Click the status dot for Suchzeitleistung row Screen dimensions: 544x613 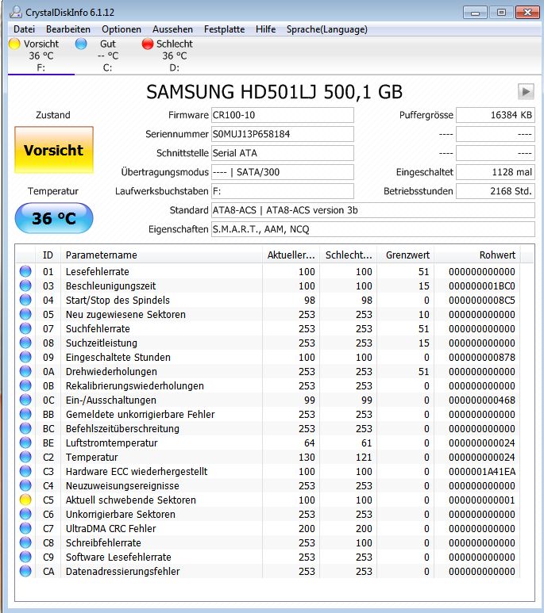coord(25,343)
